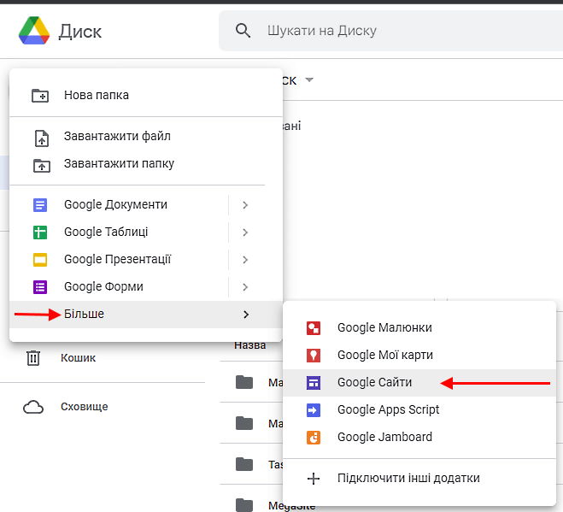The image size is (563, 512).
Task: Click the Google Apps Script arrow icon
Action: [313, 410]
